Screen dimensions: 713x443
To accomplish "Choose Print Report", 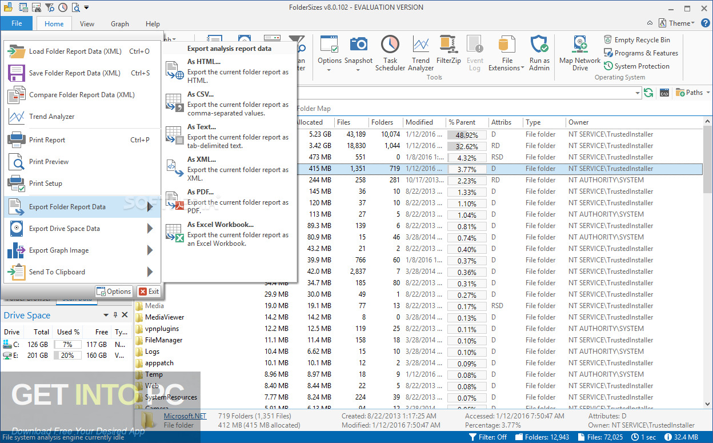I will coord(82,139).
